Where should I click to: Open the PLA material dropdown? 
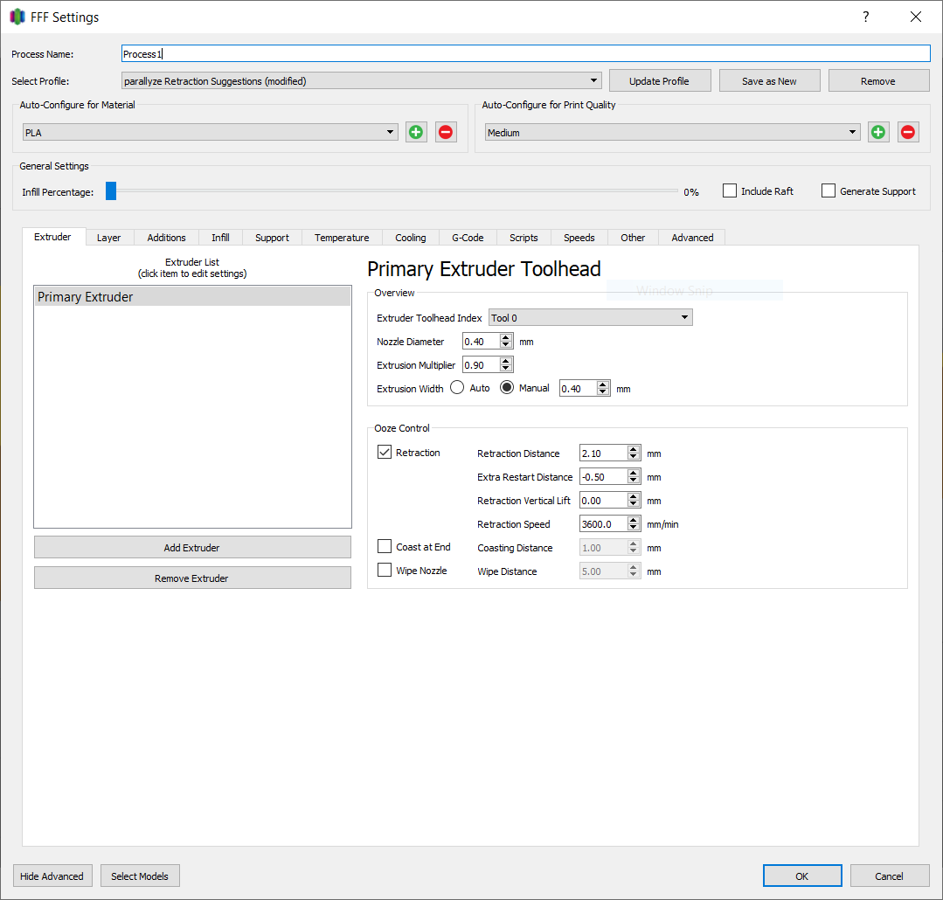[x=211, y=132]
